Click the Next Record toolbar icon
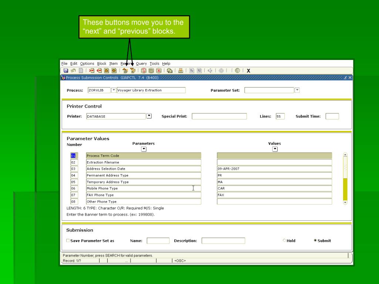379x284 pixels. tap(114, 71)
